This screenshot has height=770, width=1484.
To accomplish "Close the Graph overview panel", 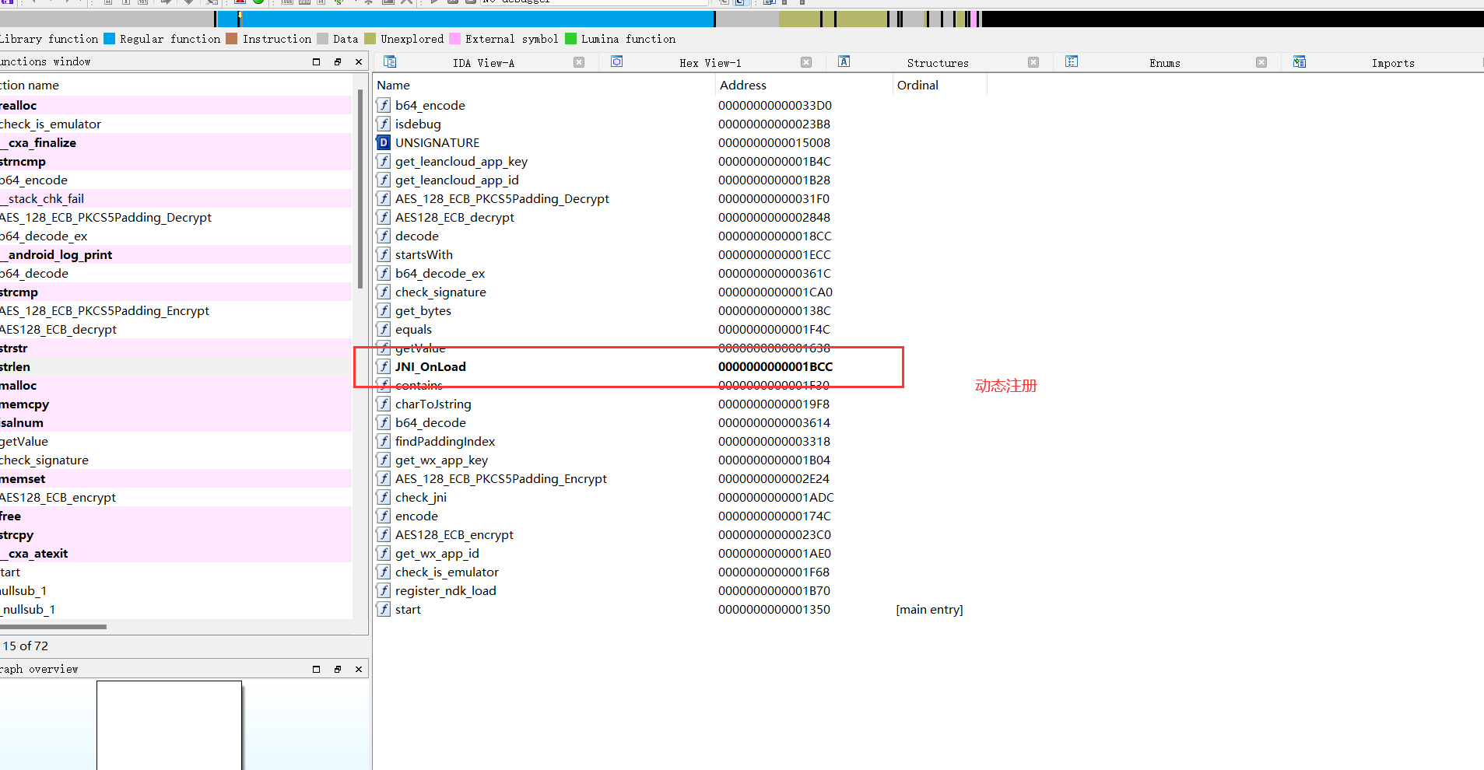I will [359, 669].
